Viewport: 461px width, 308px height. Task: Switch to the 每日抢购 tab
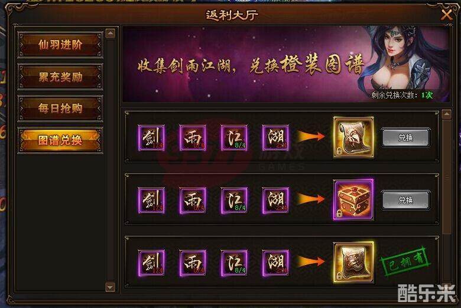(60, 109)
